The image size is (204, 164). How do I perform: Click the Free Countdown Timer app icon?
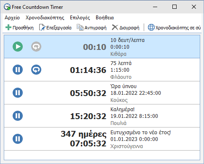click(x=7, y=7)
